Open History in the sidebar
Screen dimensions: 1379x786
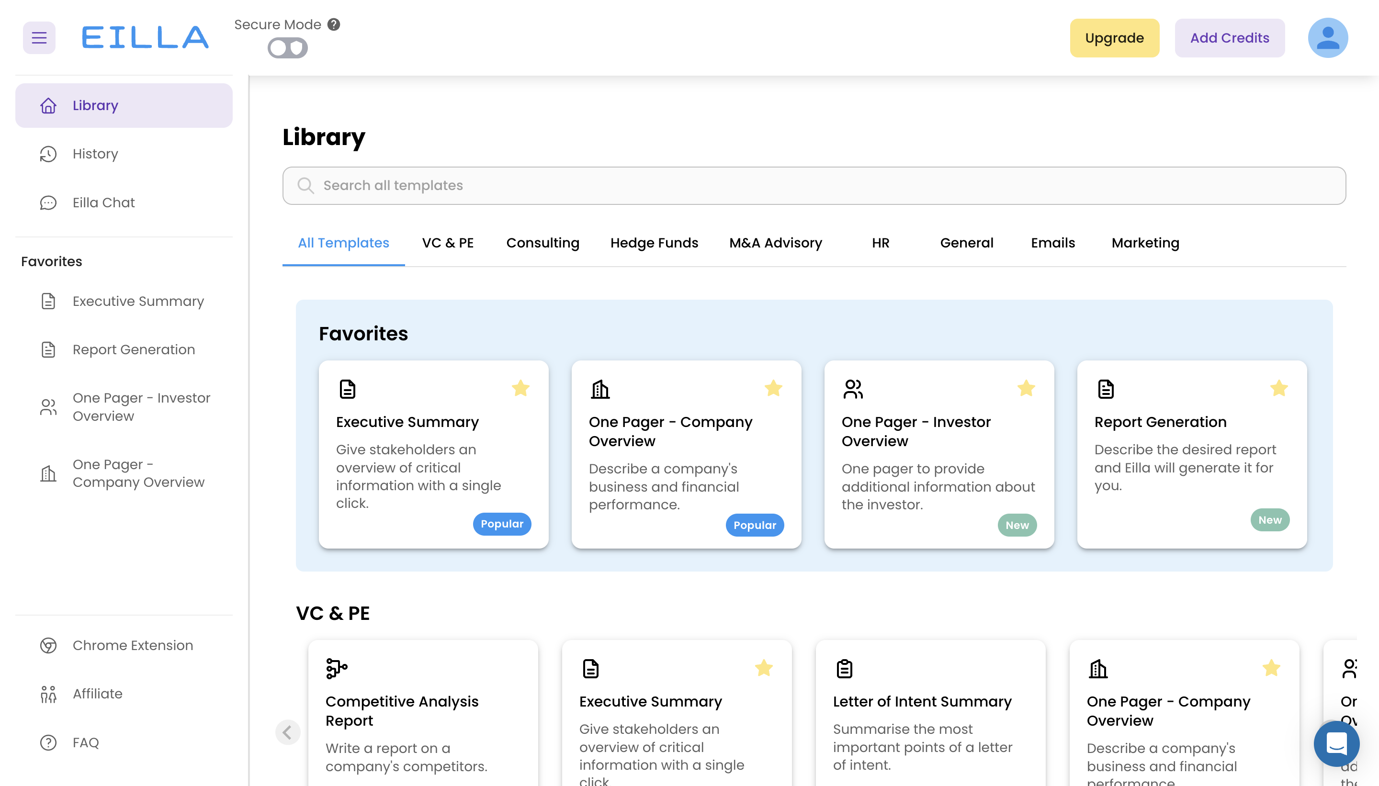click(124, 154)
